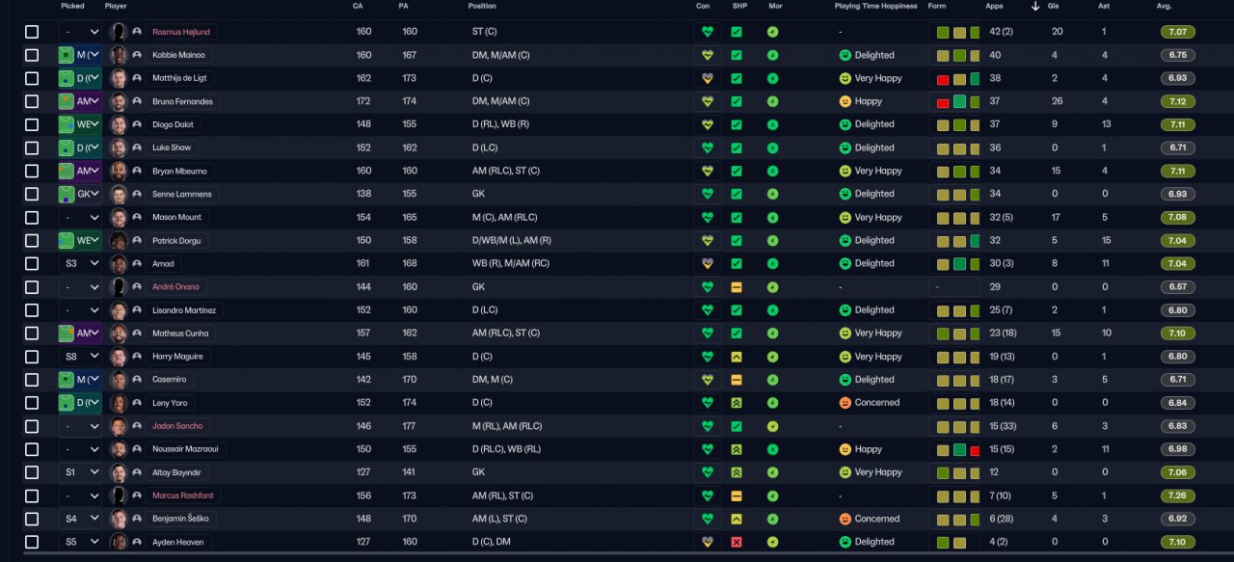Click Leny Yoro's concerned face icon

coord(845,403)
